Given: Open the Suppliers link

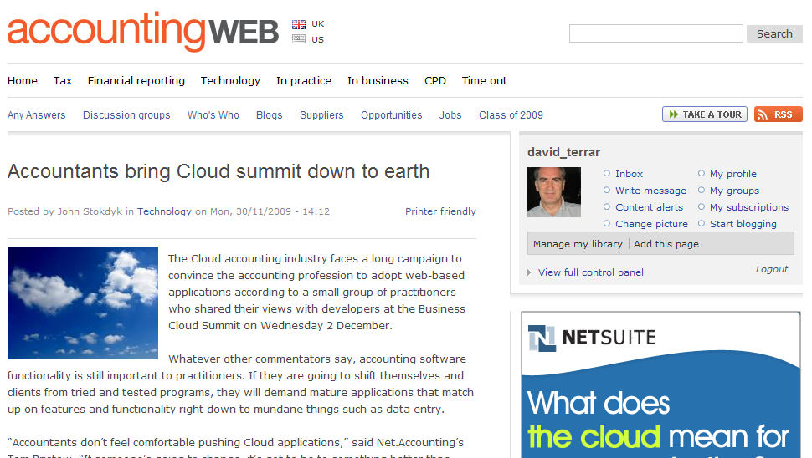Looking at the screenshot, I should (321, 115).
